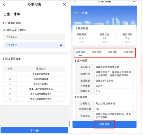This screenshot has width=143, height=135.
Task: Click the 咨询方法 download hint text
Action: 113,116
